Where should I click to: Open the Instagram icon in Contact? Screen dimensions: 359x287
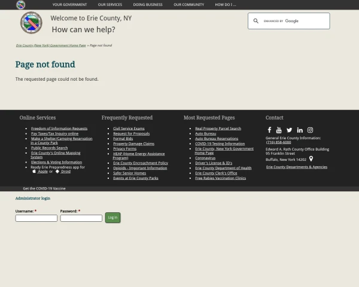(310, 130)
